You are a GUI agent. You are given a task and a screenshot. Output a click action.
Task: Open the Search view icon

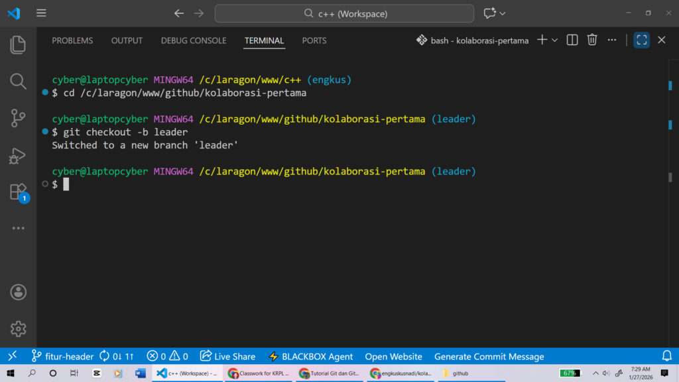click(x=18, y=81)
